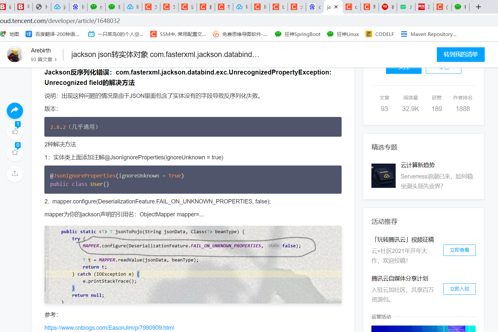
Task: Toggle the blue 关注 follow button
Action: tap(403, 68)
